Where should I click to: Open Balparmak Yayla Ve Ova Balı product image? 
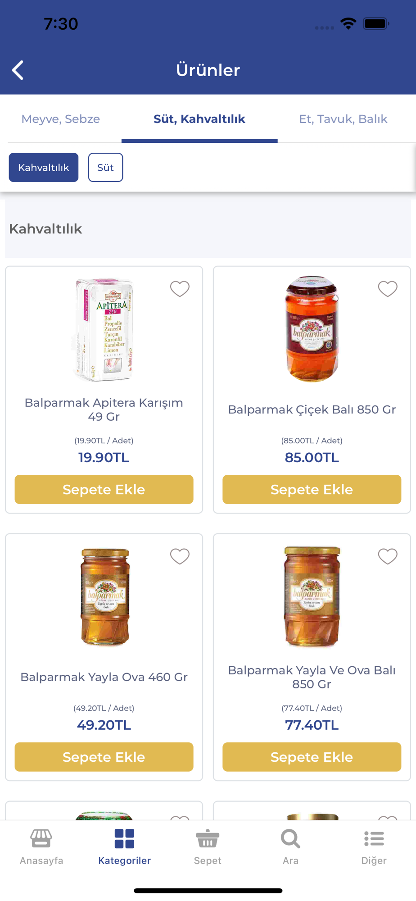click(312, 596)
